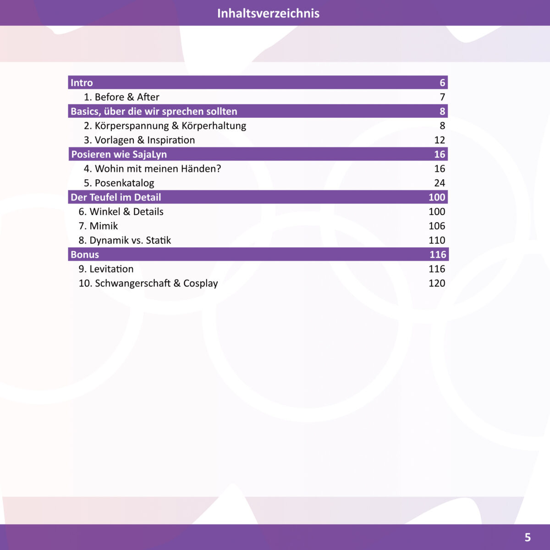550x550 pixels.
Task: Open 'Der Teufel im Detail' heading
Action: (258, 197)
